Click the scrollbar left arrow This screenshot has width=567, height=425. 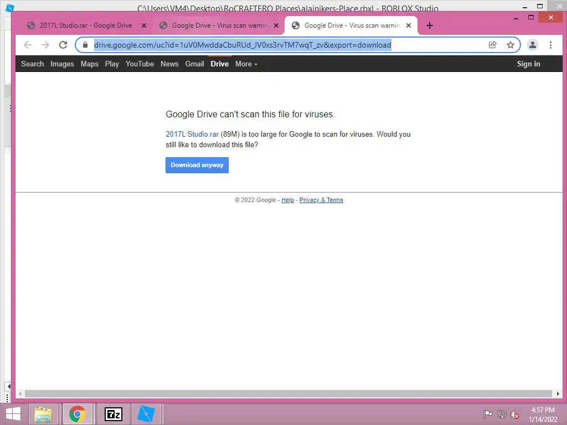[x=20, y=393]
